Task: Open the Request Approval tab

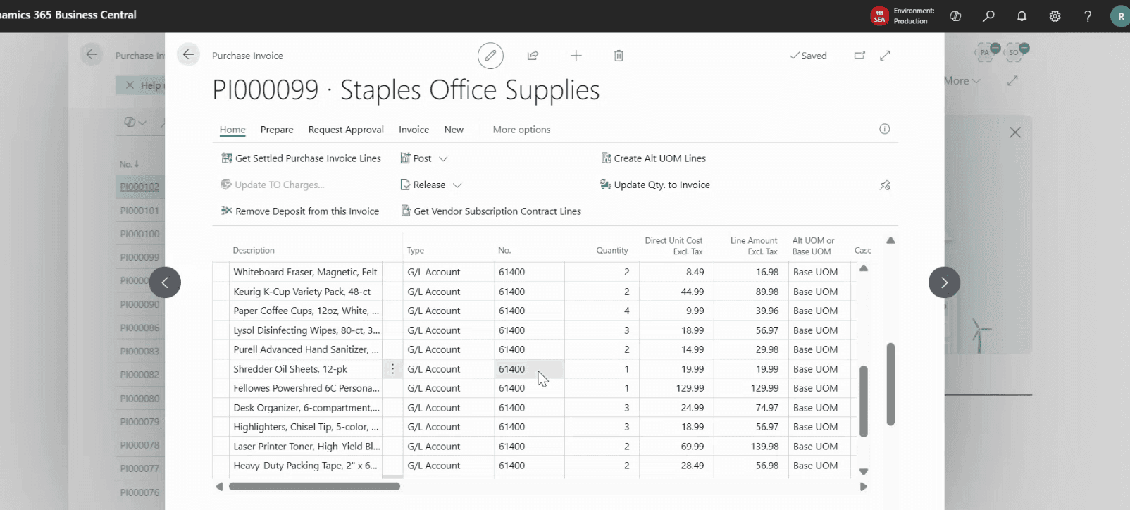Action: coord(346,130)
